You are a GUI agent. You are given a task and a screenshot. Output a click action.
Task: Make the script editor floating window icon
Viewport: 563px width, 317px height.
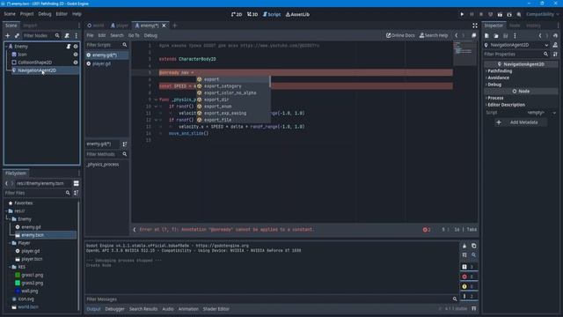coord(474,35)
